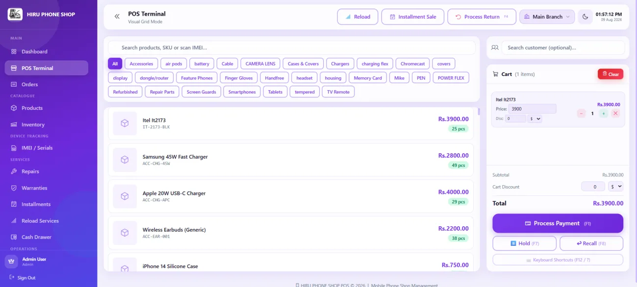Viewport: 637px width, 287px height.
Task: Click Process Payment button
Action: coord(558,223)
